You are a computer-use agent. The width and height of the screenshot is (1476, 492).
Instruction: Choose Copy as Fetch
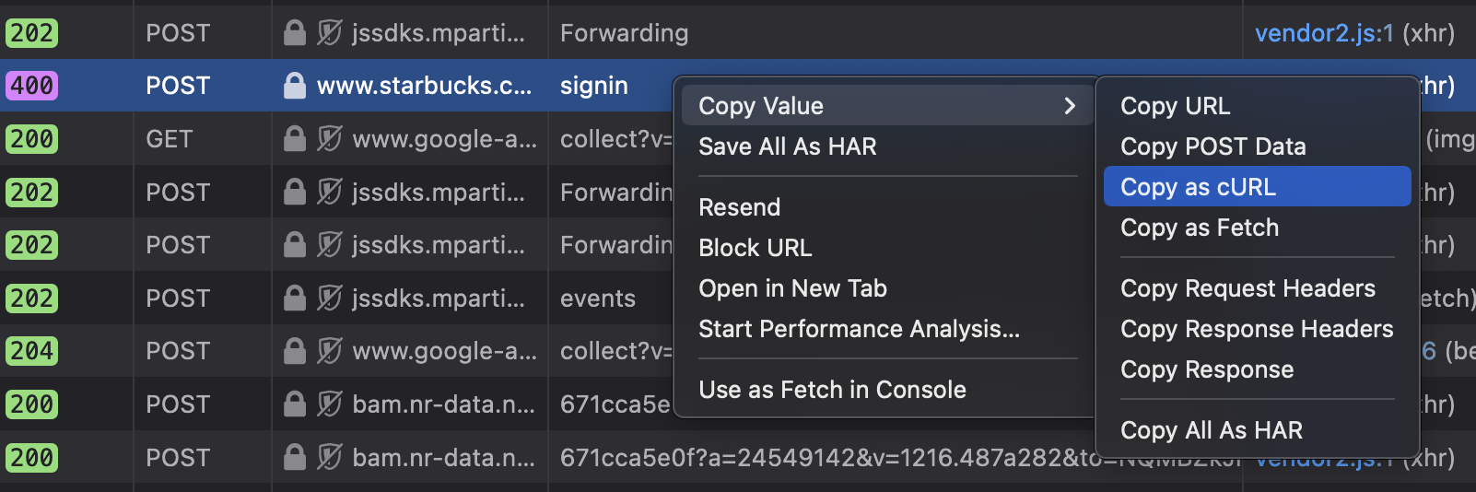tap(1200, 228)
